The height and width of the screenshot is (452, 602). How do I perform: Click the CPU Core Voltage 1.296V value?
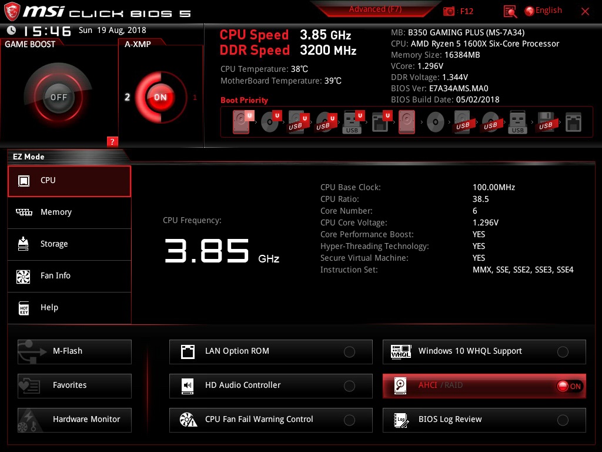click(486, 222)
